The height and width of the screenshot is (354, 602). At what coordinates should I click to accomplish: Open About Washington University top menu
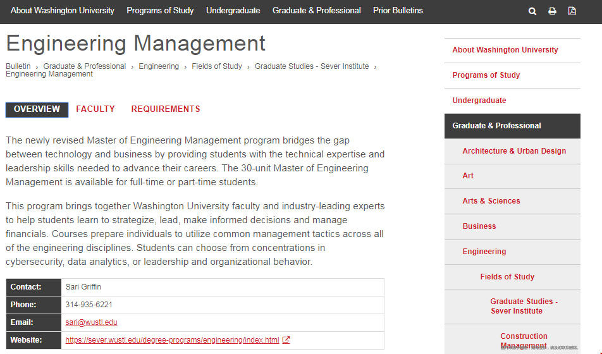point(62,10)
